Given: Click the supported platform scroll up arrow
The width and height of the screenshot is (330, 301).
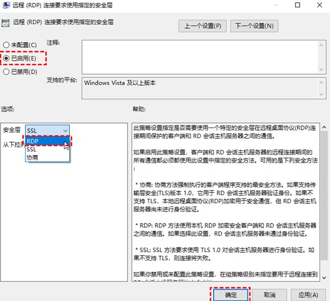Looking at the screenshot, I should [321, 83].
